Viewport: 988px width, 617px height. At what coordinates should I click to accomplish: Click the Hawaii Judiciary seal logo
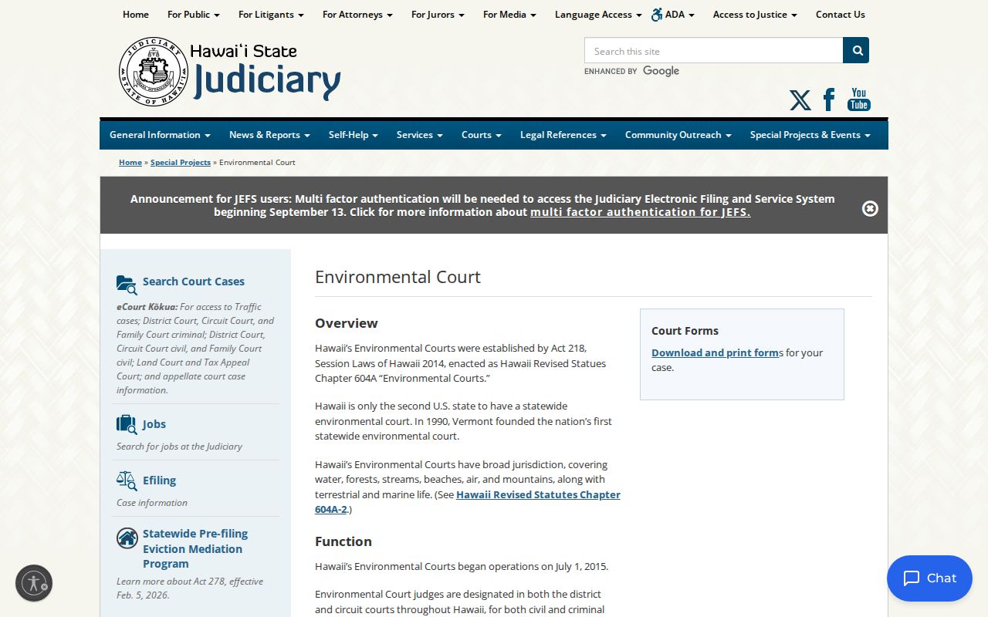click(x=154, y=71)
